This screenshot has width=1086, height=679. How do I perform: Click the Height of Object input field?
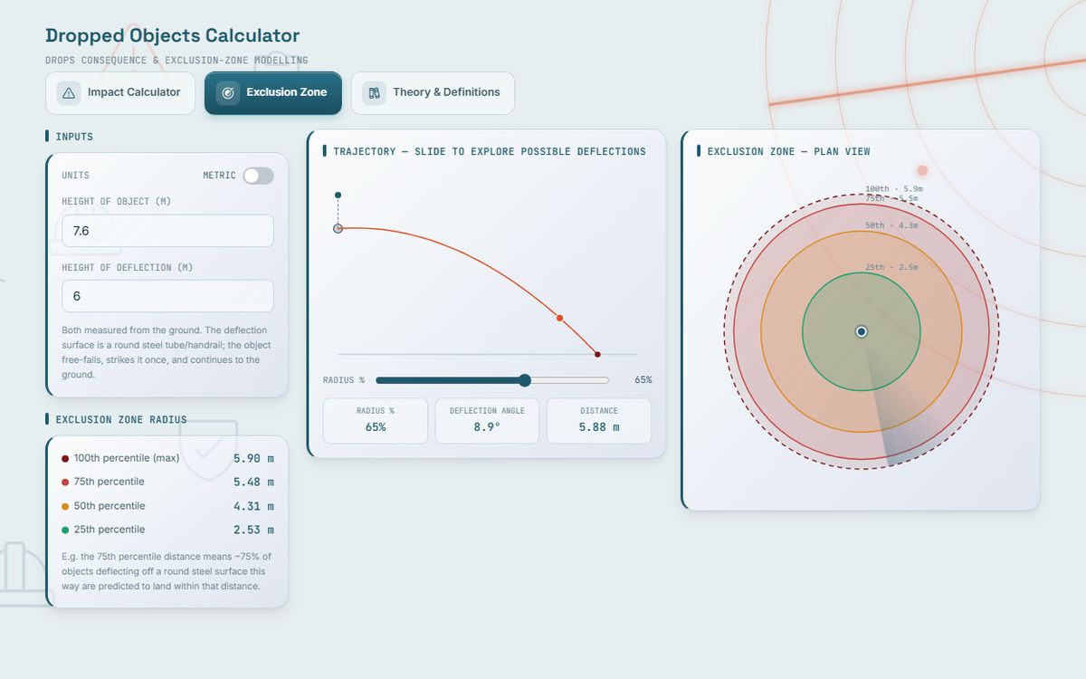[167, 231]
